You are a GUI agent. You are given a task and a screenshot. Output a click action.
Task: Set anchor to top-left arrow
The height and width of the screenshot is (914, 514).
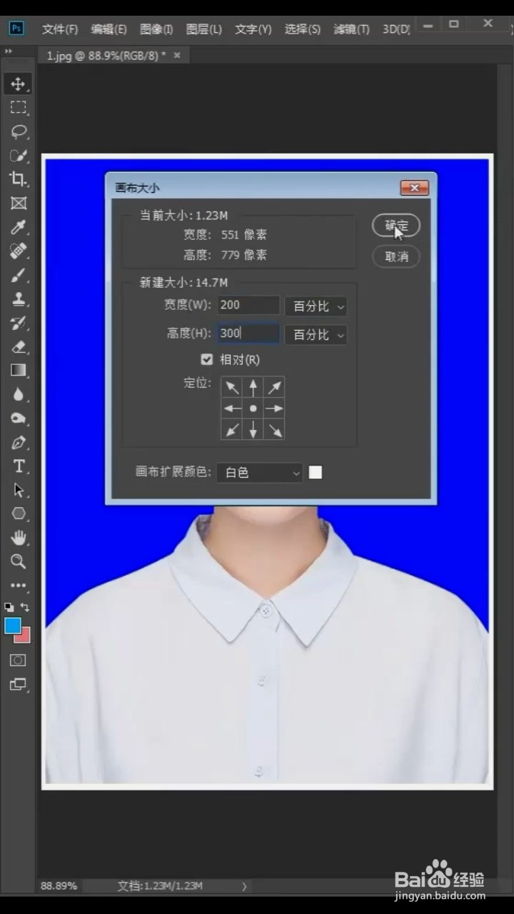(x=232, y=387)
